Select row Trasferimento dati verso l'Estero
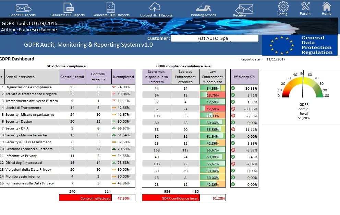This screenshot has height=215, width=340. pos(68,101)
